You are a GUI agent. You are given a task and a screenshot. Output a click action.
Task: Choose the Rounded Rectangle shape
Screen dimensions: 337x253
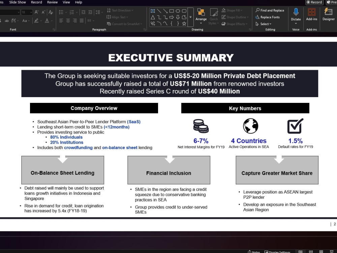pyautogui.click(x=184, y=11)
